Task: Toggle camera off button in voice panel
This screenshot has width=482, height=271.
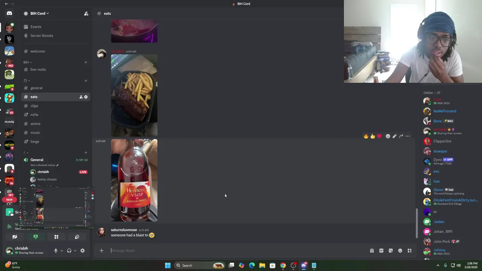Action: click(15, 237)
